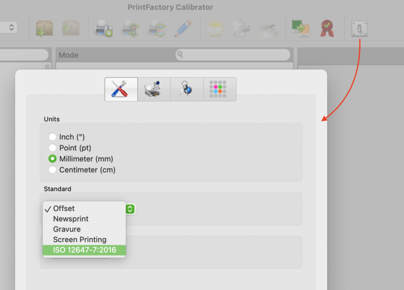Choose Newsprint in the Standard menu
404x290 pixels.
(84, 219)
